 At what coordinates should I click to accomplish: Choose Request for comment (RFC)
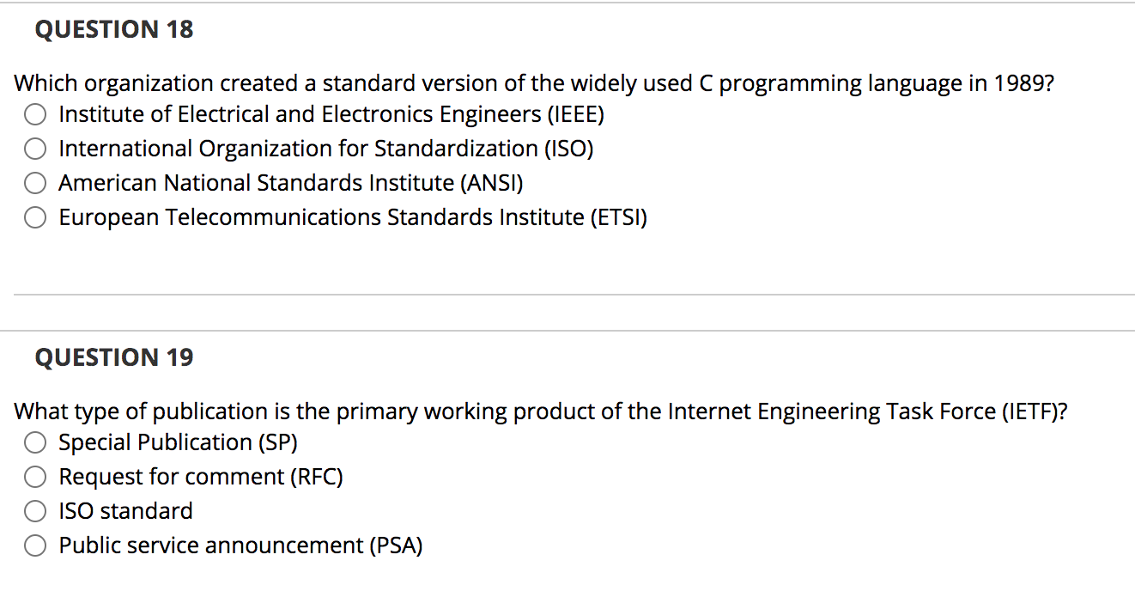pos(34,477)
